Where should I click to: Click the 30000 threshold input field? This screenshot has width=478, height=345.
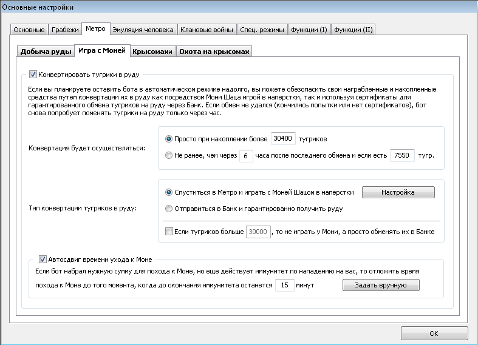click(x=258, y=232)
